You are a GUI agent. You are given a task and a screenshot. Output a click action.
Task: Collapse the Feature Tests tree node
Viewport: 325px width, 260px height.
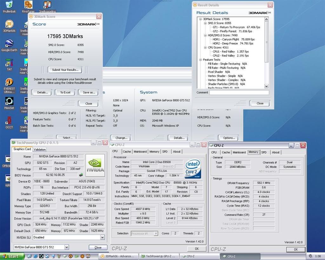pos(201,60)
